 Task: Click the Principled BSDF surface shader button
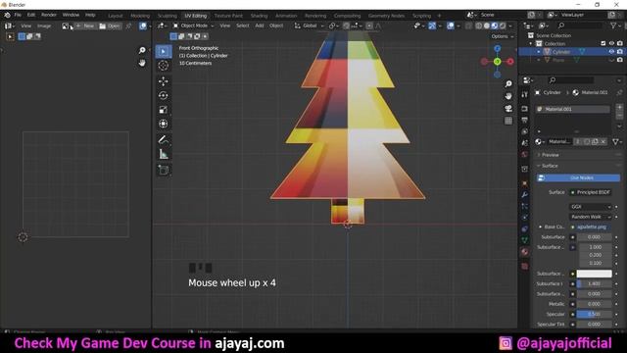pos(590,192)
